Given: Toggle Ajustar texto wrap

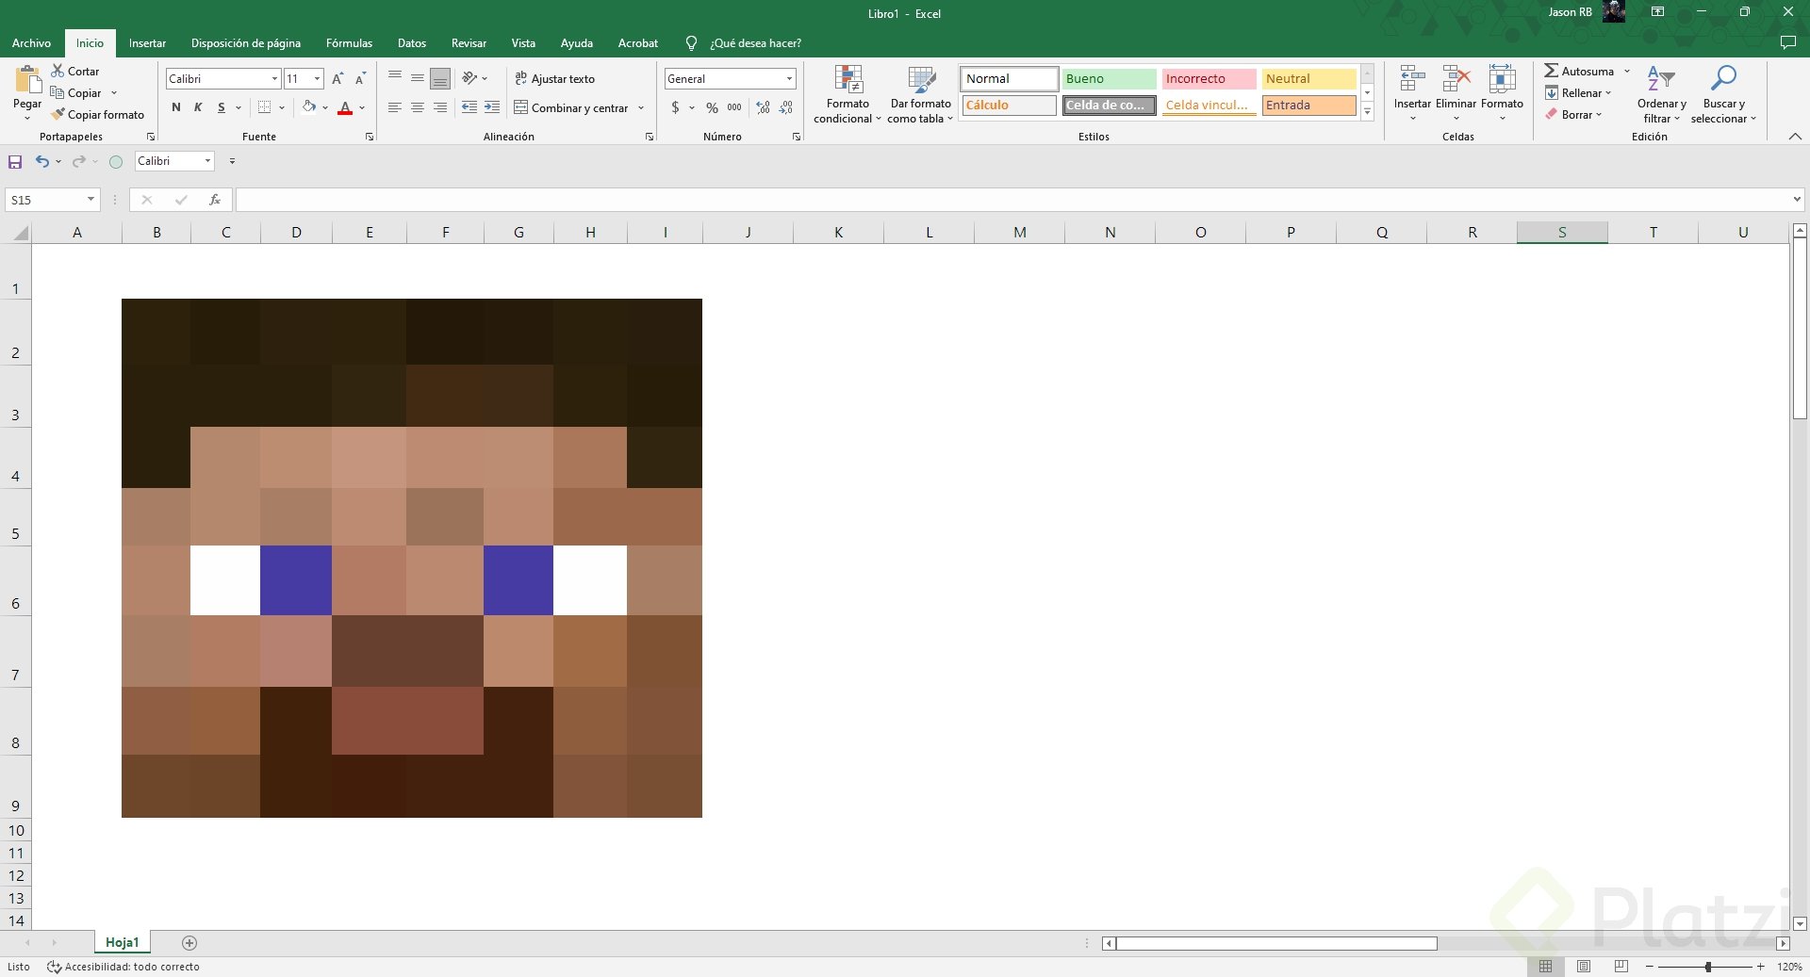Looking at the screenshot, I should click(554, 79).
